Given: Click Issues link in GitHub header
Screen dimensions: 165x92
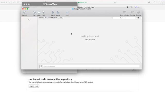Looking at the screenshot, I should pyautogui.click(x=87, y=7).
